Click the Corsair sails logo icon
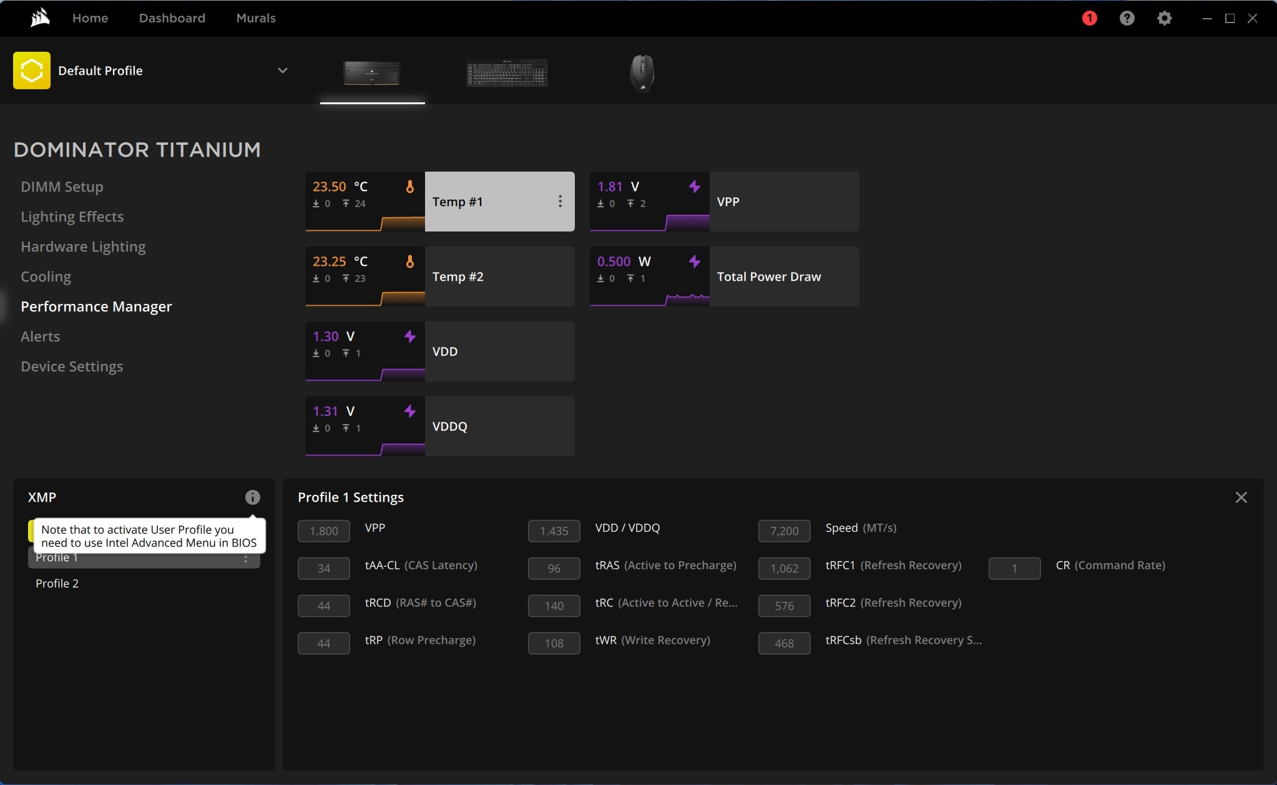This screenshot has width=1277, height=785. (x=39, y=17)
